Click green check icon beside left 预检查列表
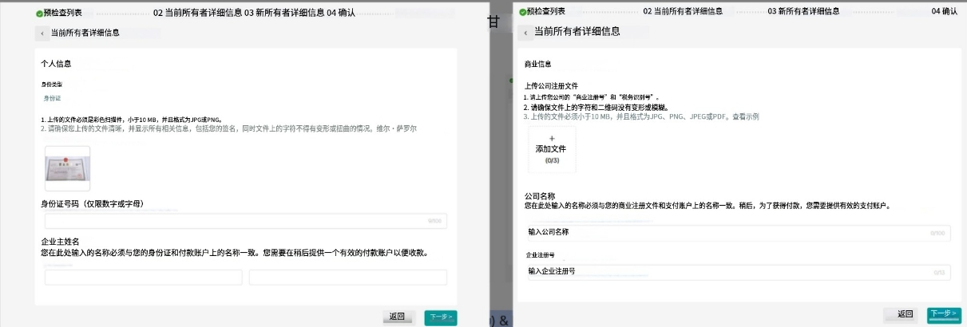This screenshot has height=327, width=967. point(40,13)
